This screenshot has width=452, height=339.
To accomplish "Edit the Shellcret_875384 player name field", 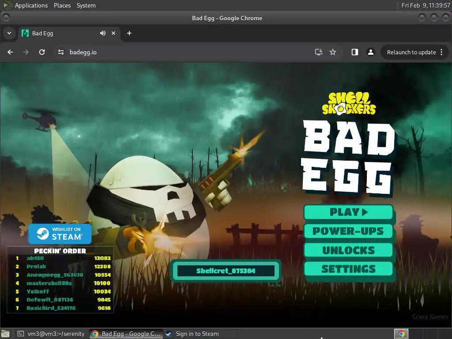I will [x=226, y=271].
